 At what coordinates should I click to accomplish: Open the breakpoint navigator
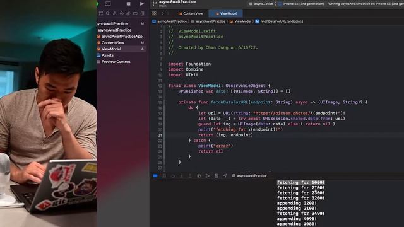tap(135, 13)
